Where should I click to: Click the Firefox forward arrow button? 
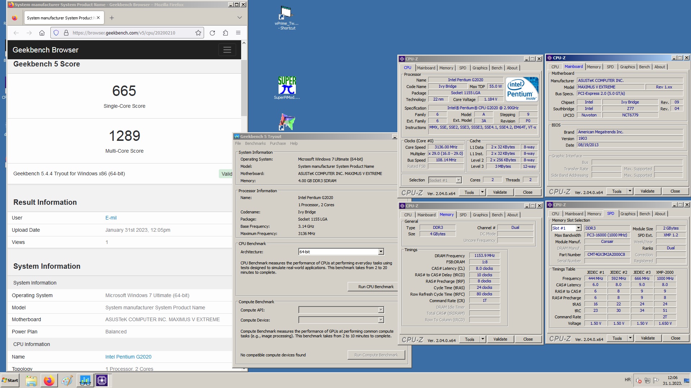pos(29,33)
